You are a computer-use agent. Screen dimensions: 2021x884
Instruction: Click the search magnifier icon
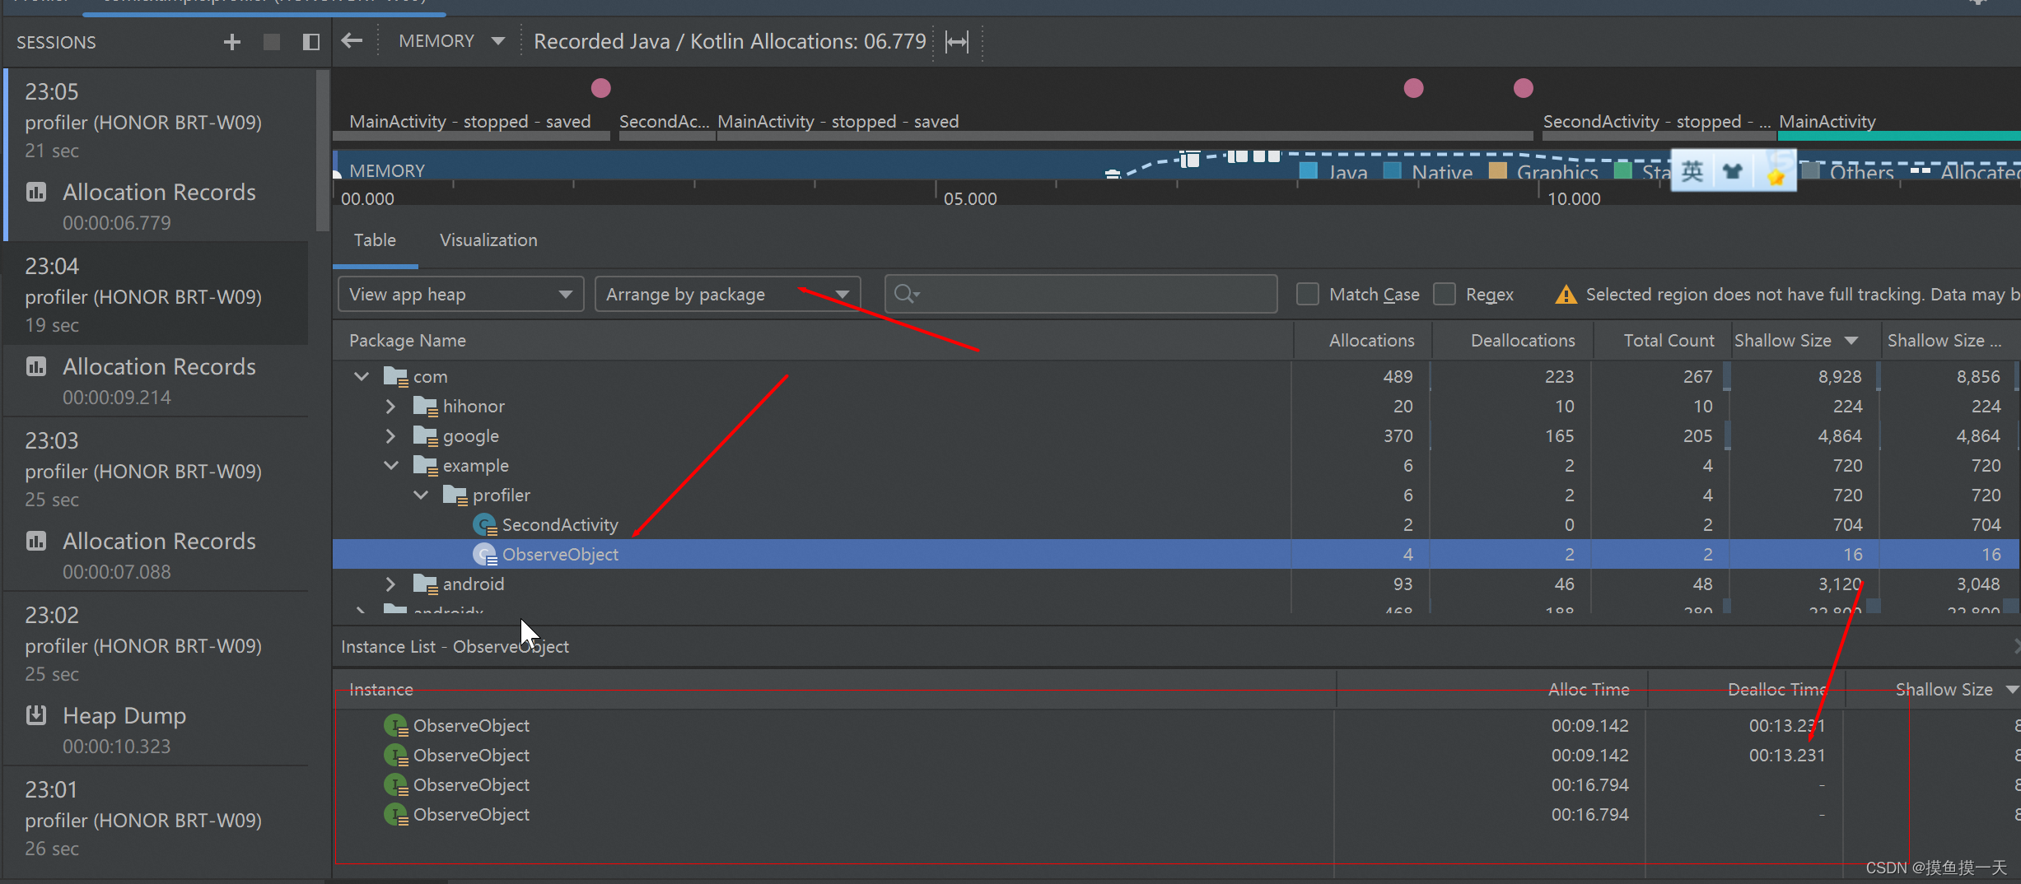coord(905,294)
